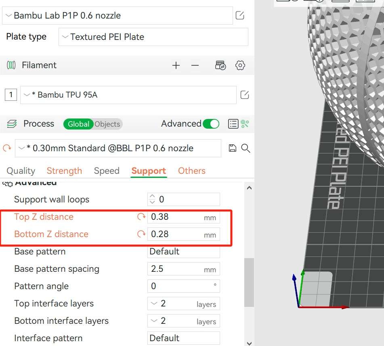Viewport: 384px width, 346px height.
Task: Open filament settings gear icon
Action: pyautogui.click(x=240, y=65)
